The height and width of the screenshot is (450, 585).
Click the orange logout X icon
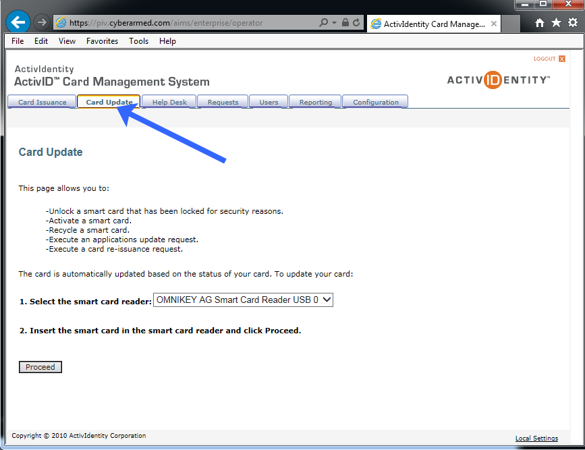562,59
